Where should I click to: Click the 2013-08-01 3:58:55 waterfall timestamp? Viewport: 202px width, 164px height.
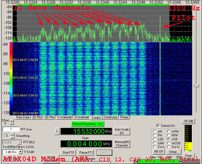click(x=25, y=113)
